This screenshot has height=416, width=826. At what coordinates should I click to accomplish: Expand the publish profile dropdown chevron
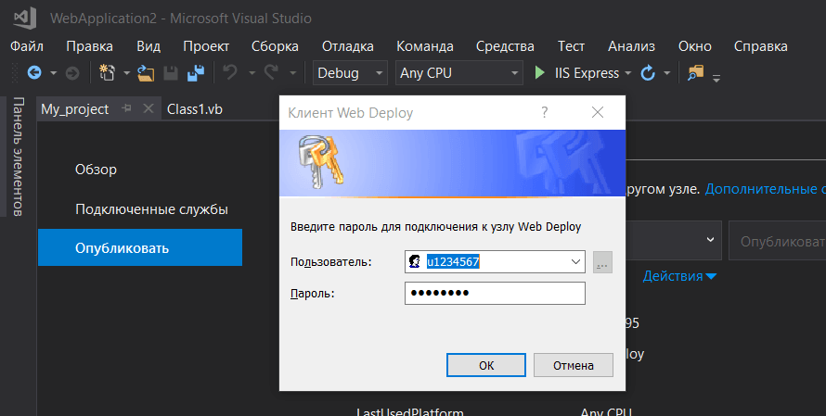click(710, 240)
